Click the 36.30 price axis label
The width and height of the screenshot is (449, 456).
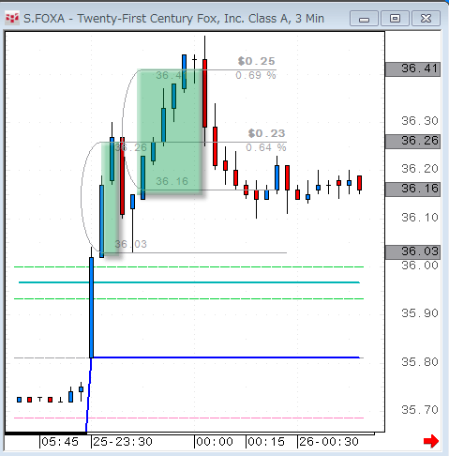pyautogui.click(x=420, y=121)
